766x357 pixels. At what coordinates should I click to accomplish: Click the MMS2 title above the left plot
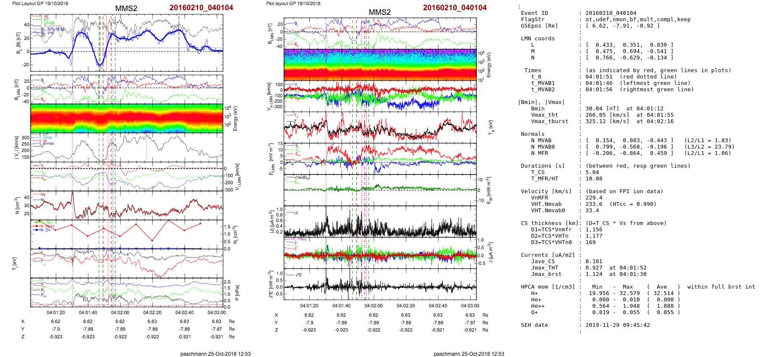click(x=126, y=8)
